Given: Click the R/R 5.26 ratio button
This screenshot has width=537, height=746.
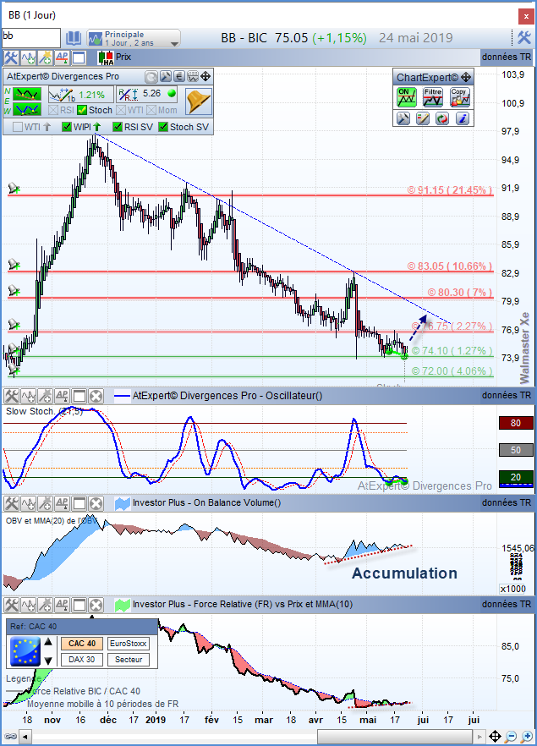Looking at the screenshot, I should click(147, 94).
